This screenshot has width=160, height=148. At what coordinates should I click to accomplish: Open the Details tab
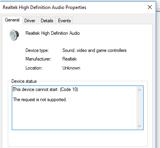(x=47, y=21)
